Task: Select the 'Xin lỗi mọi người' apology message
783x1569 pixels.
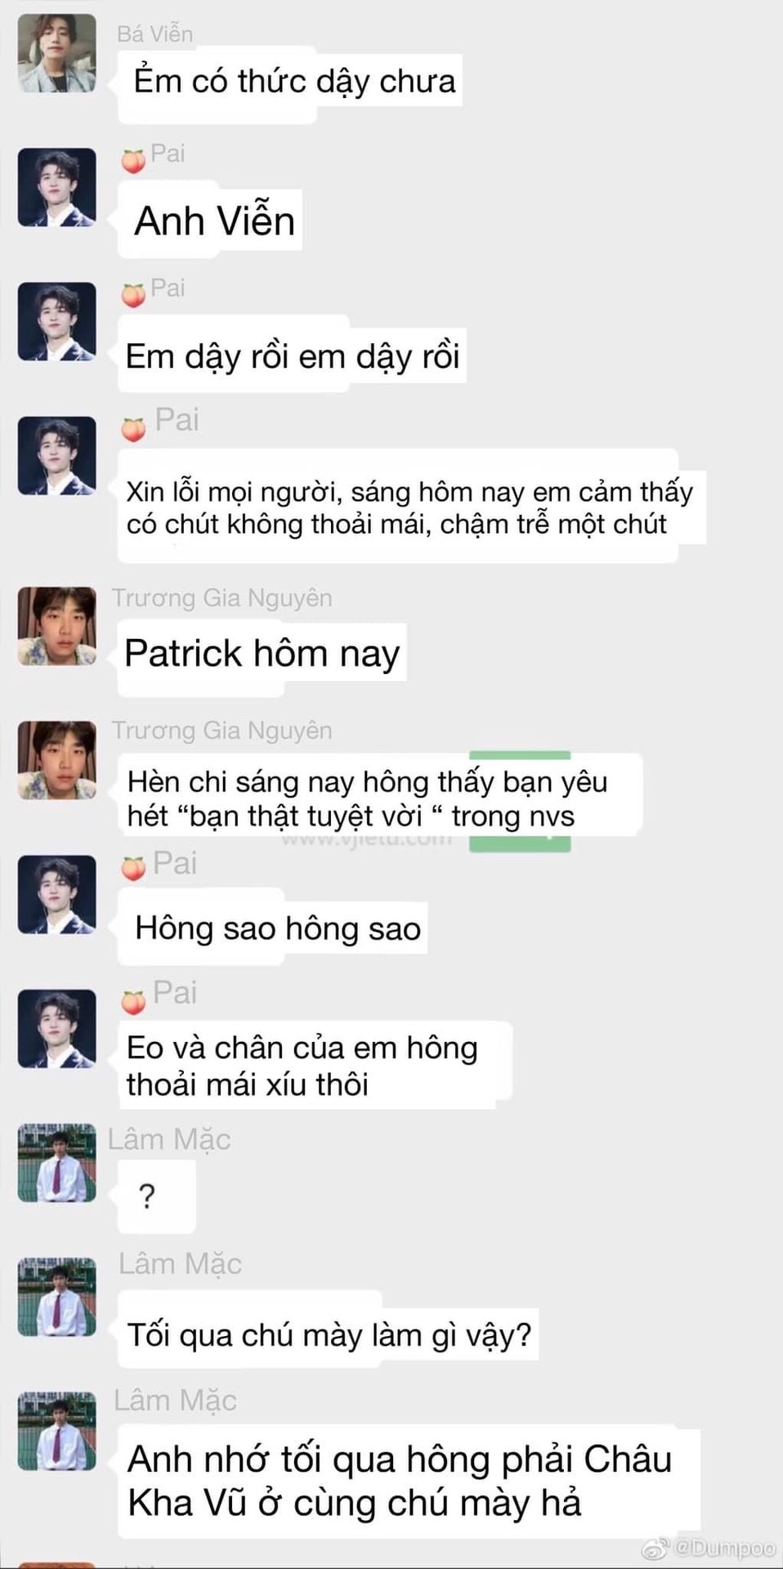Action: pos(411,507)
